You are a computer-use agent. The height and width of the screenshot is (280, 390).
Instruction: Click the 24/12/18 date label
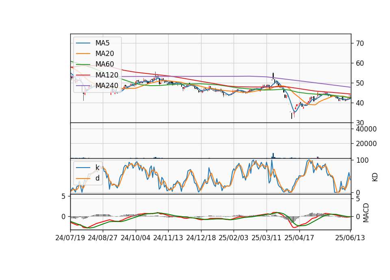(201, 238)
